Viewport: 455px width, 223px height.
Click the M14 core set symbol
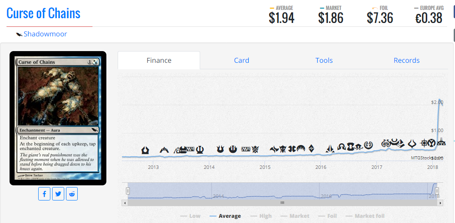pos(190,149)
